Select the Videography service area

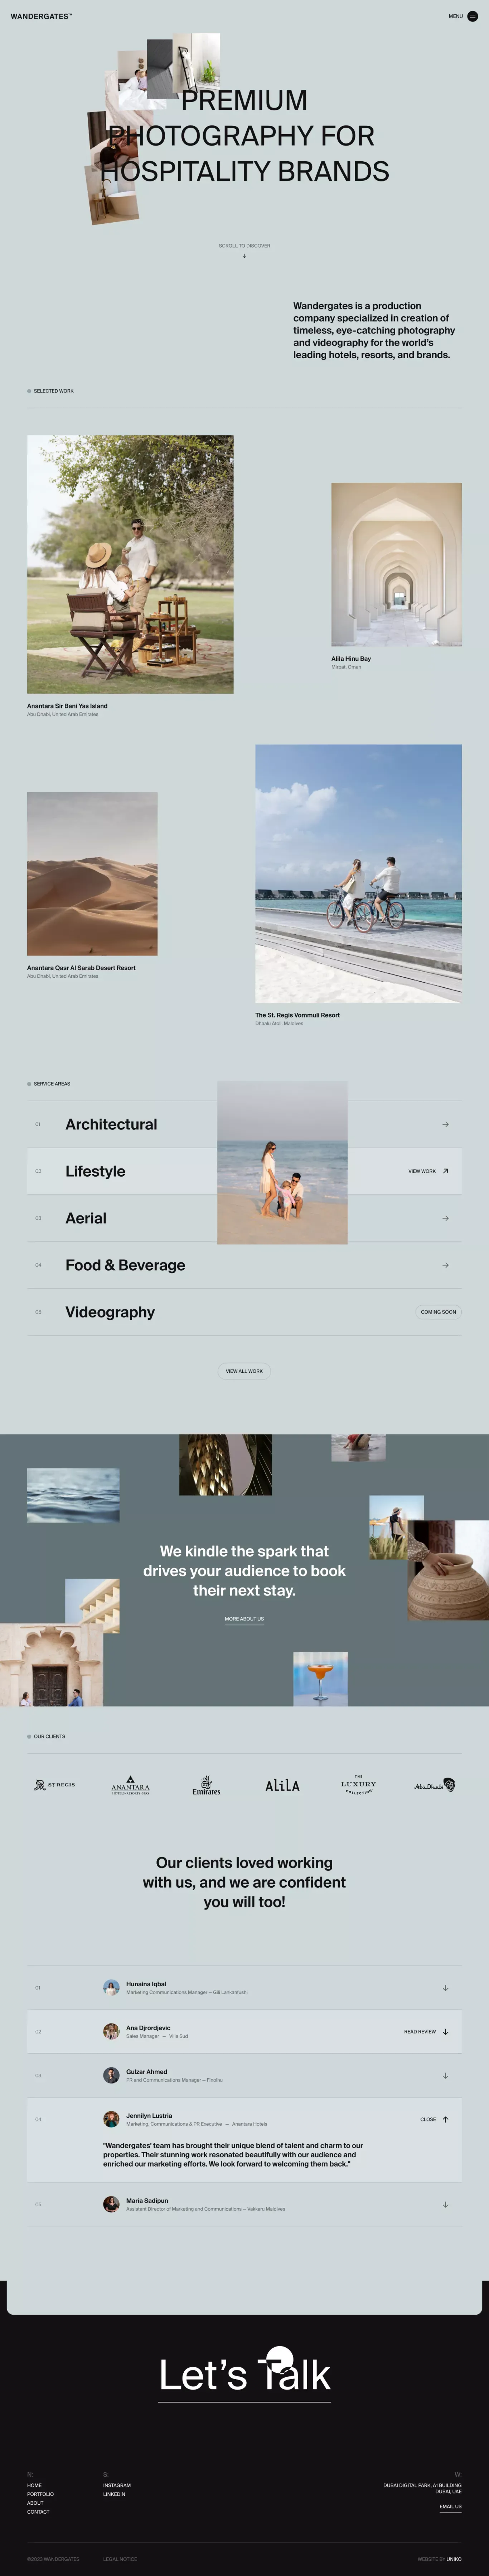click(110, 1312)
